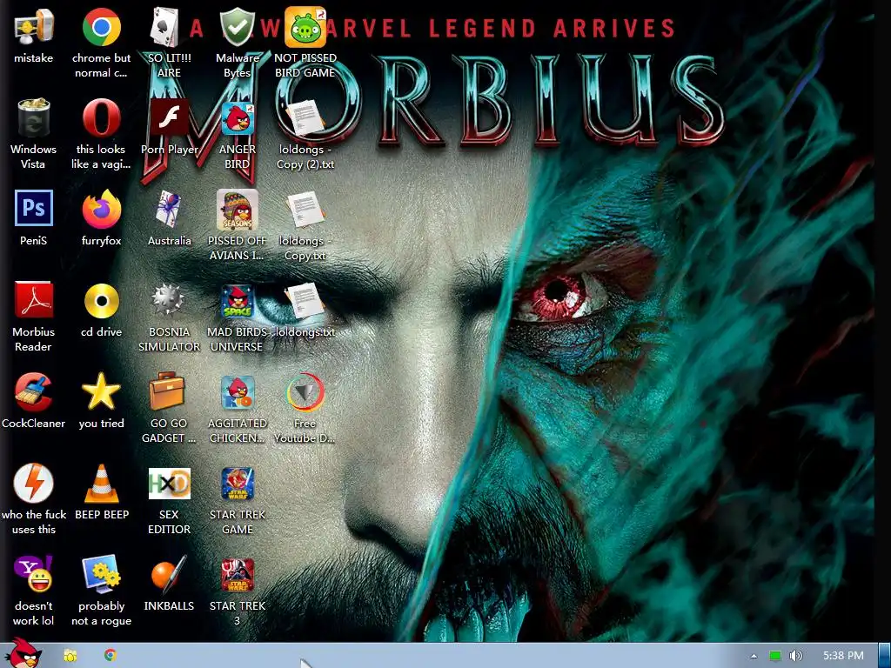Click the 5:38 PM taskbar clock
The image size is (891, 668).
[843, 656]
